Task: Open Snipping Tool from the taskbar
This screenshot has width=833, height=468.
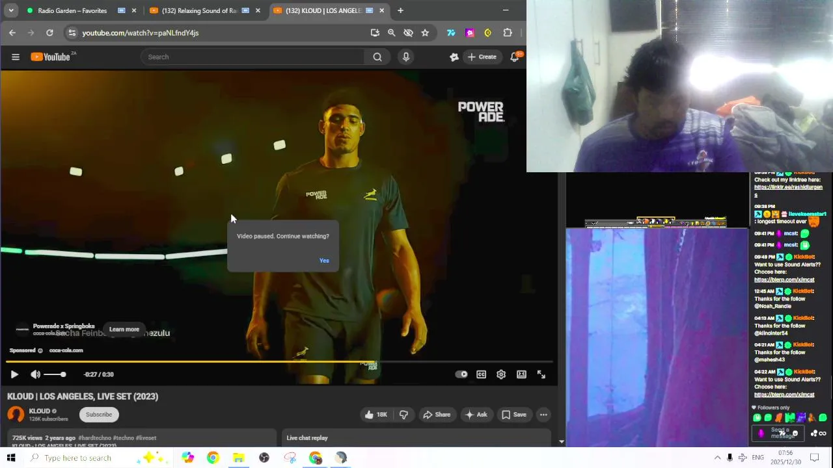Action: click(x=290, y=458)
